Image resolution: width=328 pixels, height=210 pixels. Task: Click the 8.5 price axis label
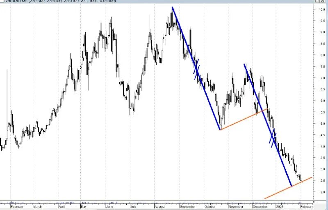coord(322,44)
